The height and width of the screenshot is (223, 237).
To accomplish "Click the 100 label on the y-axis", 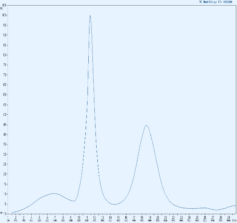I will click(3, 16).
